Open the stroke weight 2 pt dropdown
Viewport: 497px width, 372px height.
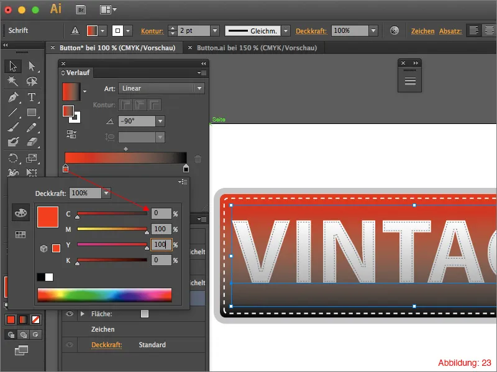(x=215, y=30)
